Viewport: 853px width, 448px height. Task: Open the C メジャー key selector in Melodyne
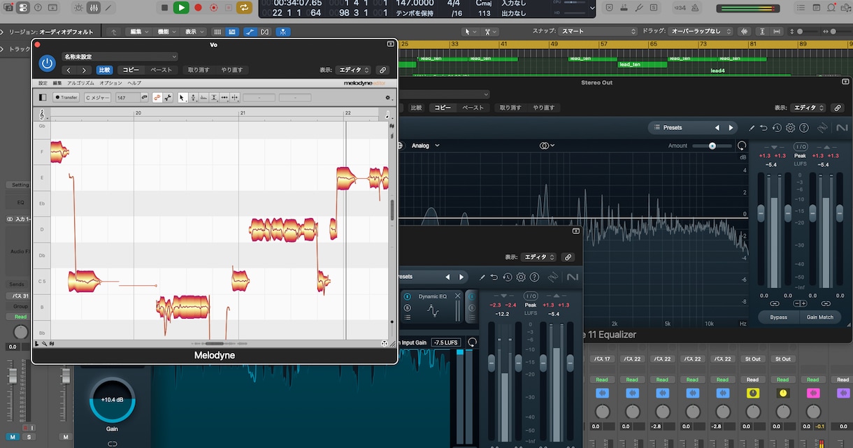pos(98,98)
